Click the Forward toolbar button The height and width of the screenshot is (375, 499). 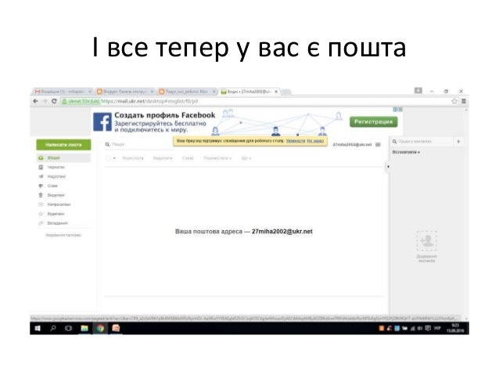pyautogui.click(x=133, y=158)
